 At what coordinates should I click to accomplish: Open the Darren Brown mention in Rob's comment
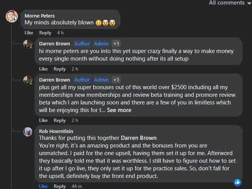point(139,138)
